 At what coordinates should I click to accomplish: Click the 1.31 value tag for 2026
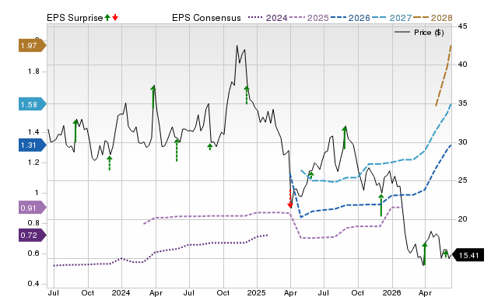[x=33, y=145]
